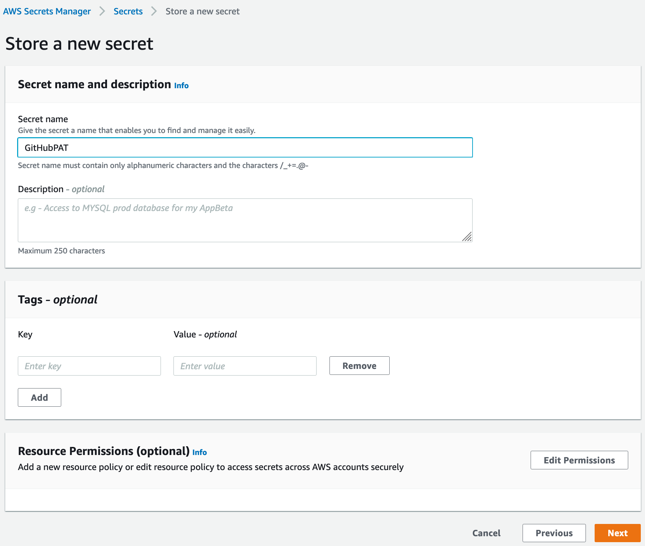Click the description field resize handle
The image size is (645, 546).
[467, 237]
